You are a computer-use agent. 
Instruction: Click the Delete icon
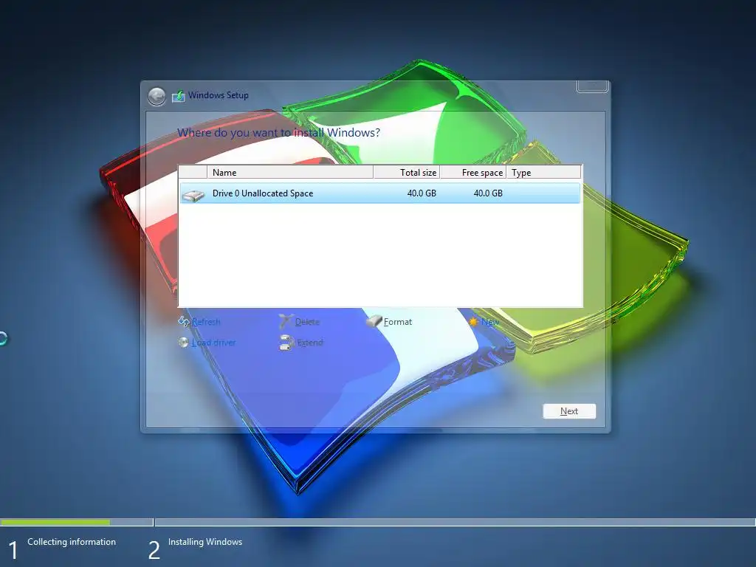(286, 321)
